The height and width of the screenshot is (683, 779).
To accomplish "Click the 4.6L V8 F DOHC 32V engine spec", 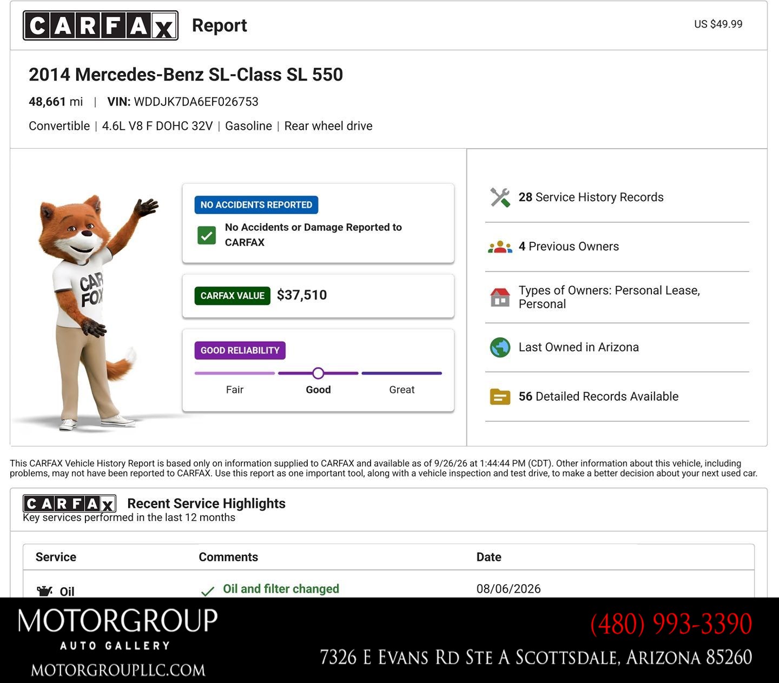I will click(157, 126).
